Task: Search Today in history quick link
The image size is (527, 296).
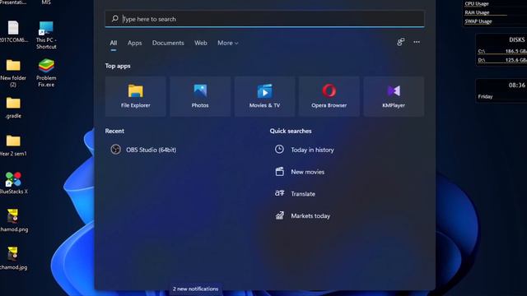Action: pyautogui.click(x=312, y=150)
